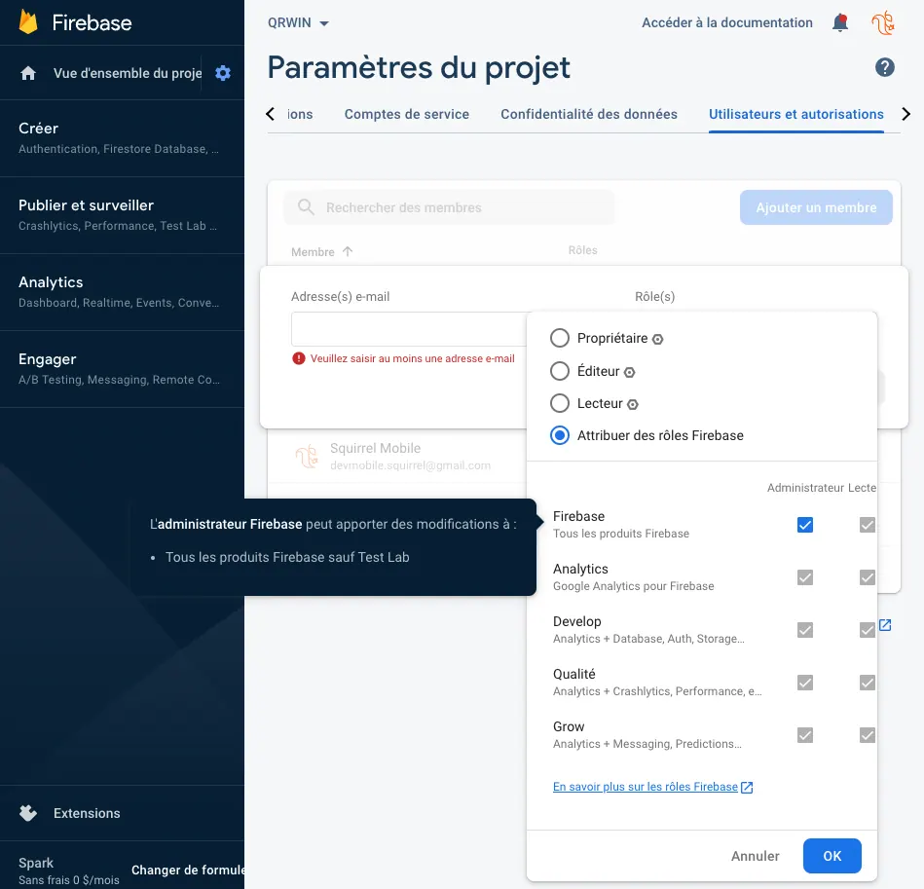Select the Lecteur role radio button
Image resolution: width=924 pixels, height=889 pixels.
pyautogui.click(x=559, y=403)
